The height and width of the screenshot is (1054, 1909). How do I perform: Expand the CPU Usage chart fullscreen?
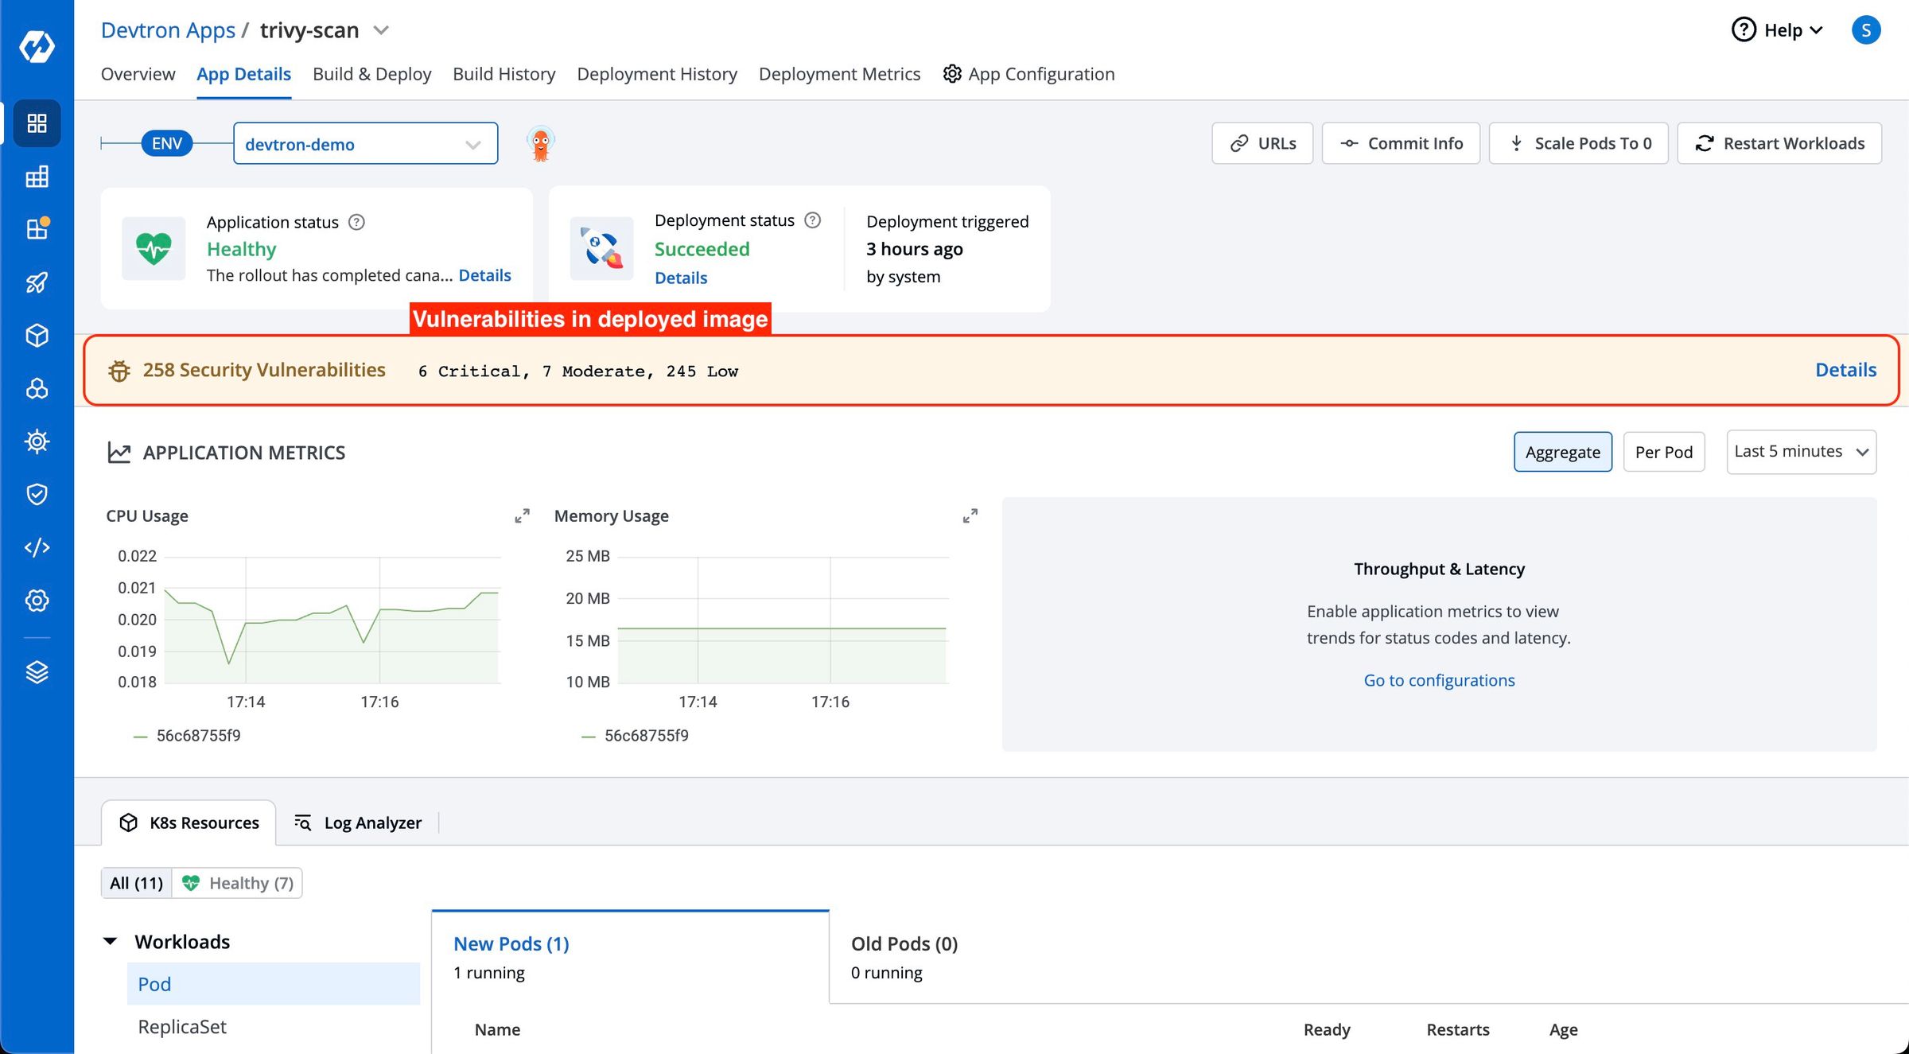point(522,515)
